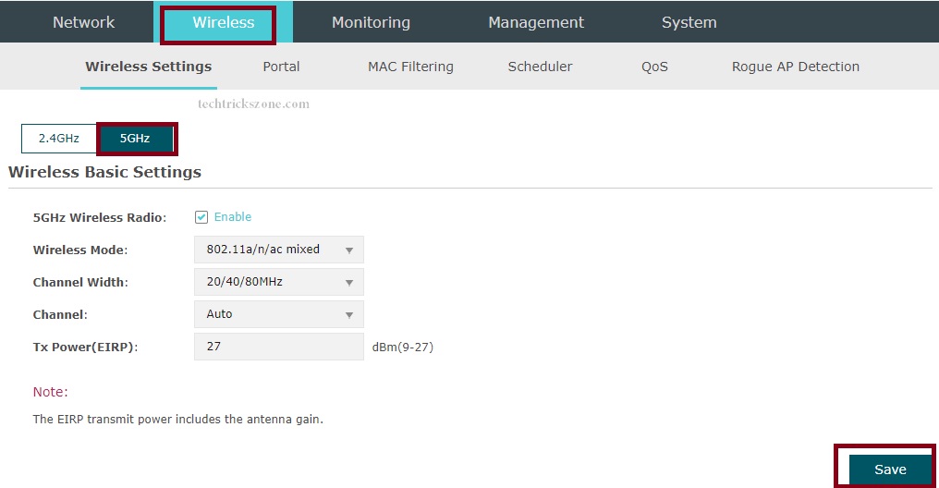Toggle the 5GHz Wireless Radio Enable checkbox
The width and height of the screenshot is (939, 488).
(201, 217)
